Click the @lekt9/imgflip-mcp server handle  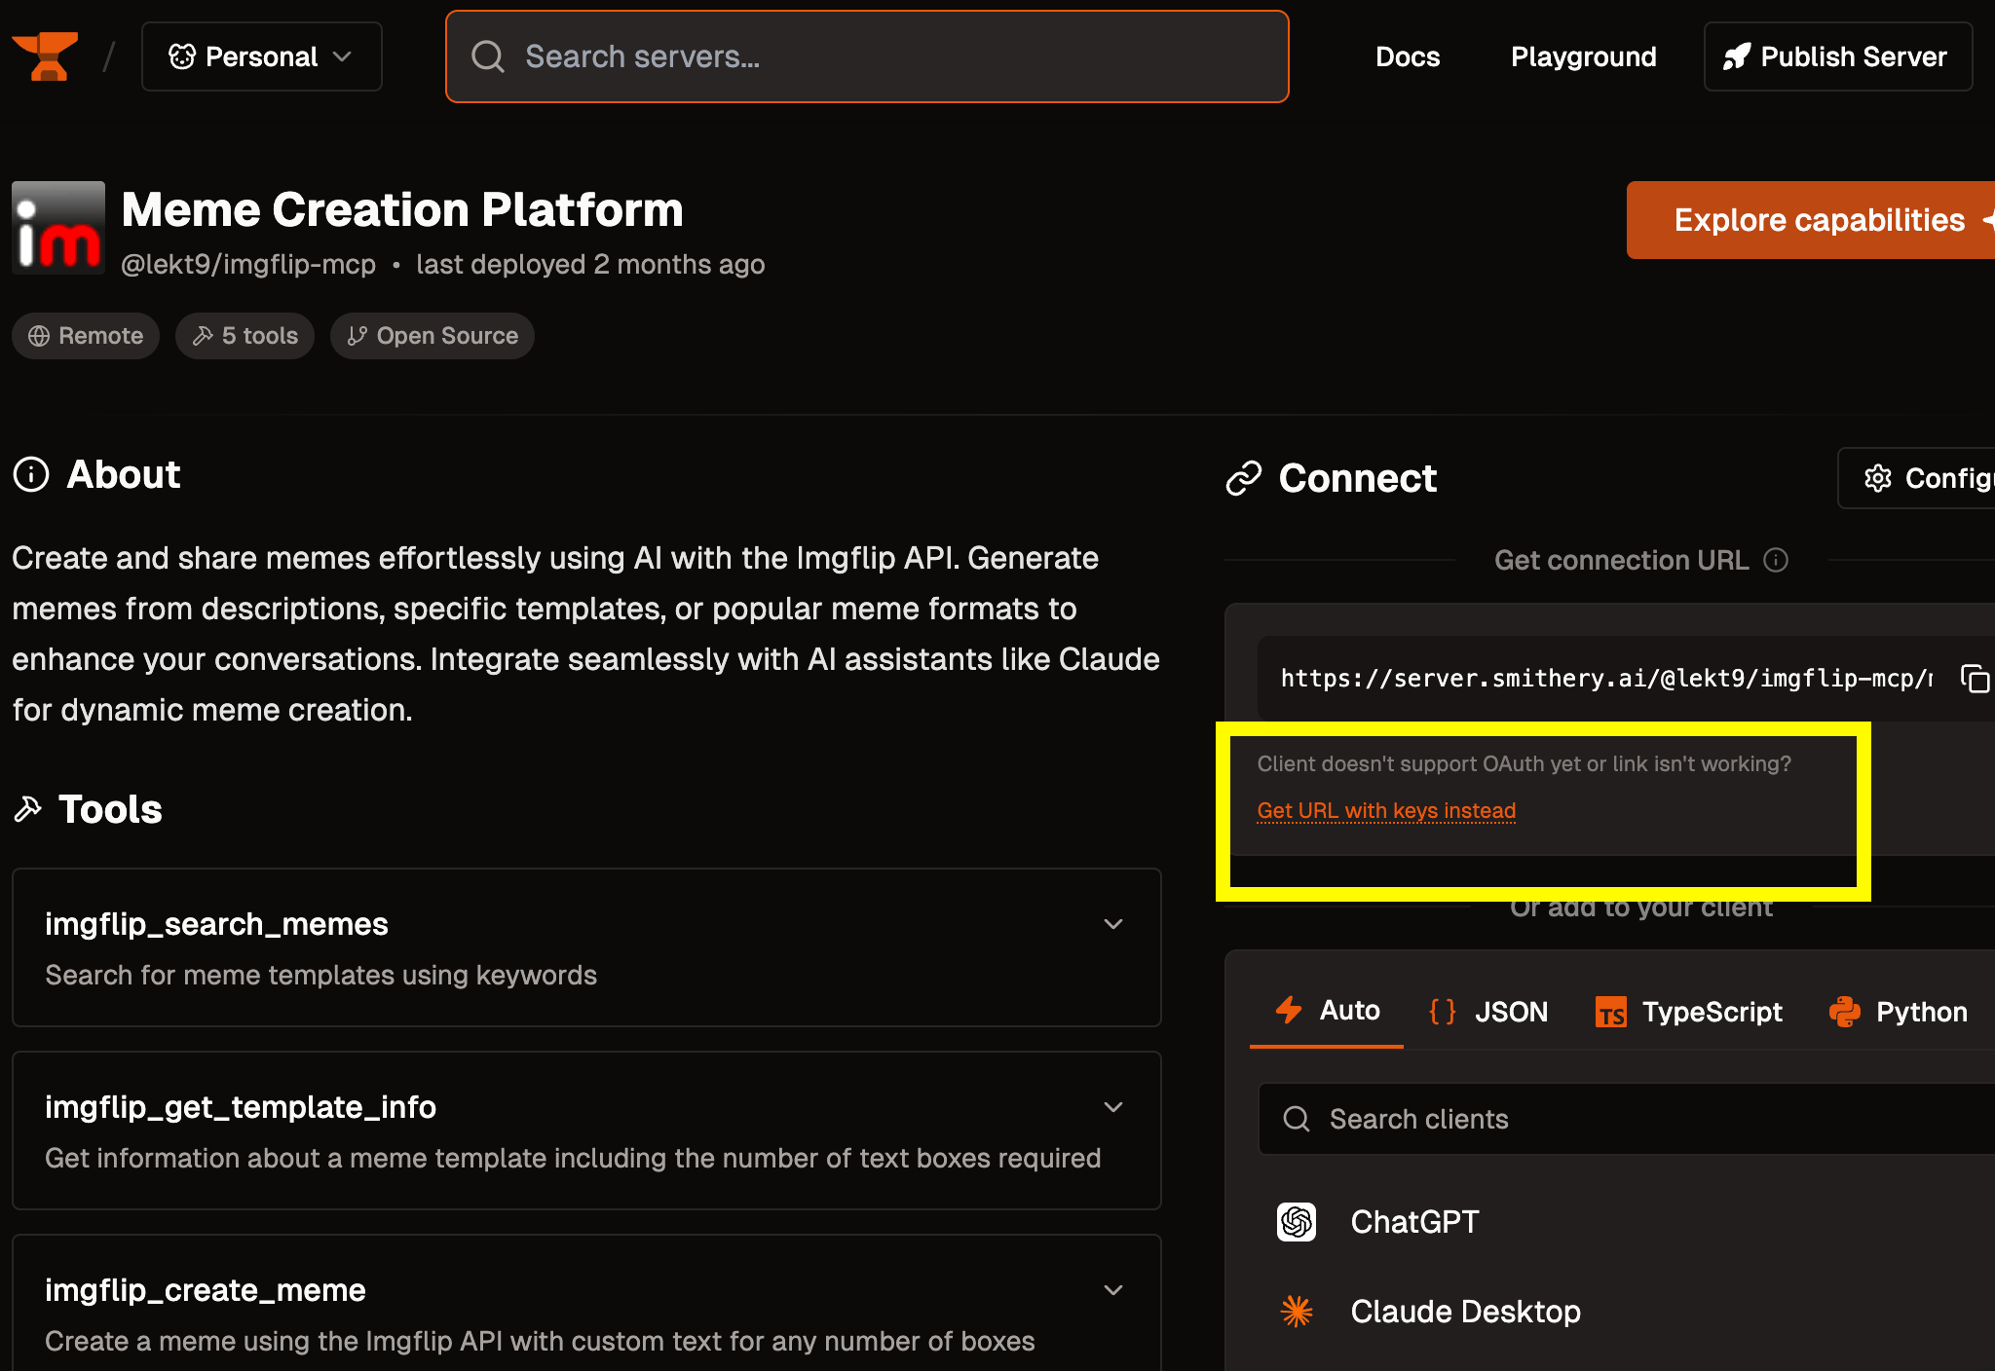coord(248,265)
